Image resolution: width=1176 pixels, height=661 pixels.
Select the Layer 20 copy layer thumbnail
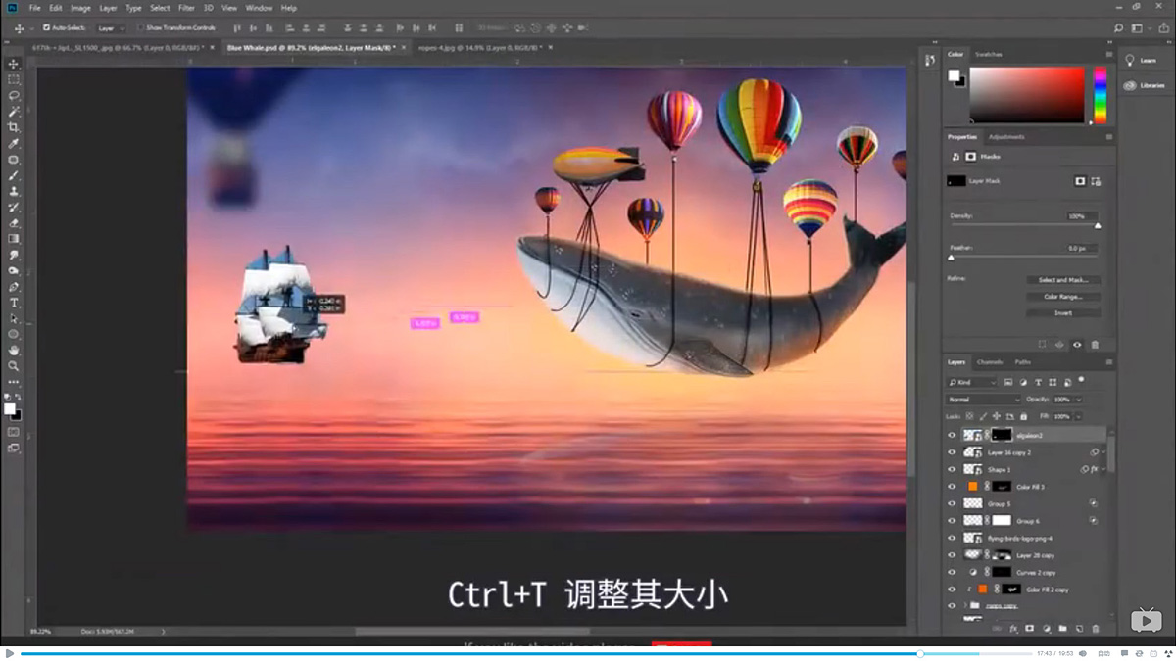pyautogui.click(x=972, y=555)
